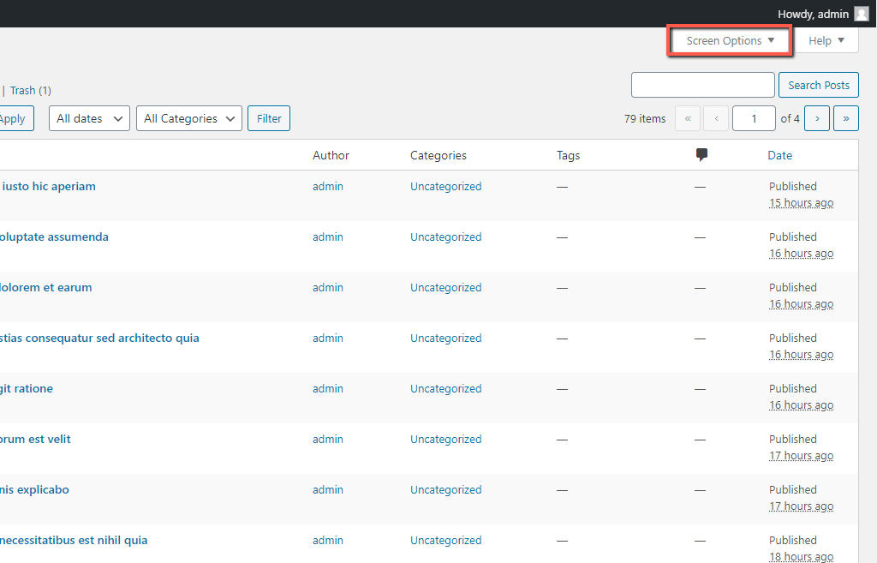
Task: Click Uncategorized in 'iusto hic aperiam' row
Action: 445,186
